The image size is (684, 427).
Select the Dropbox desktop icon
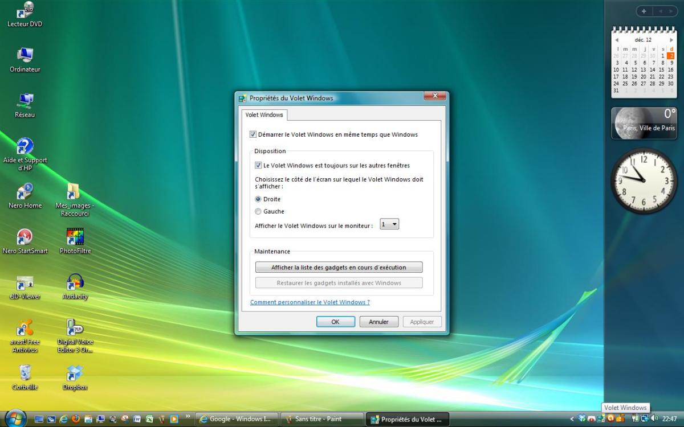[x=75, y=378]
